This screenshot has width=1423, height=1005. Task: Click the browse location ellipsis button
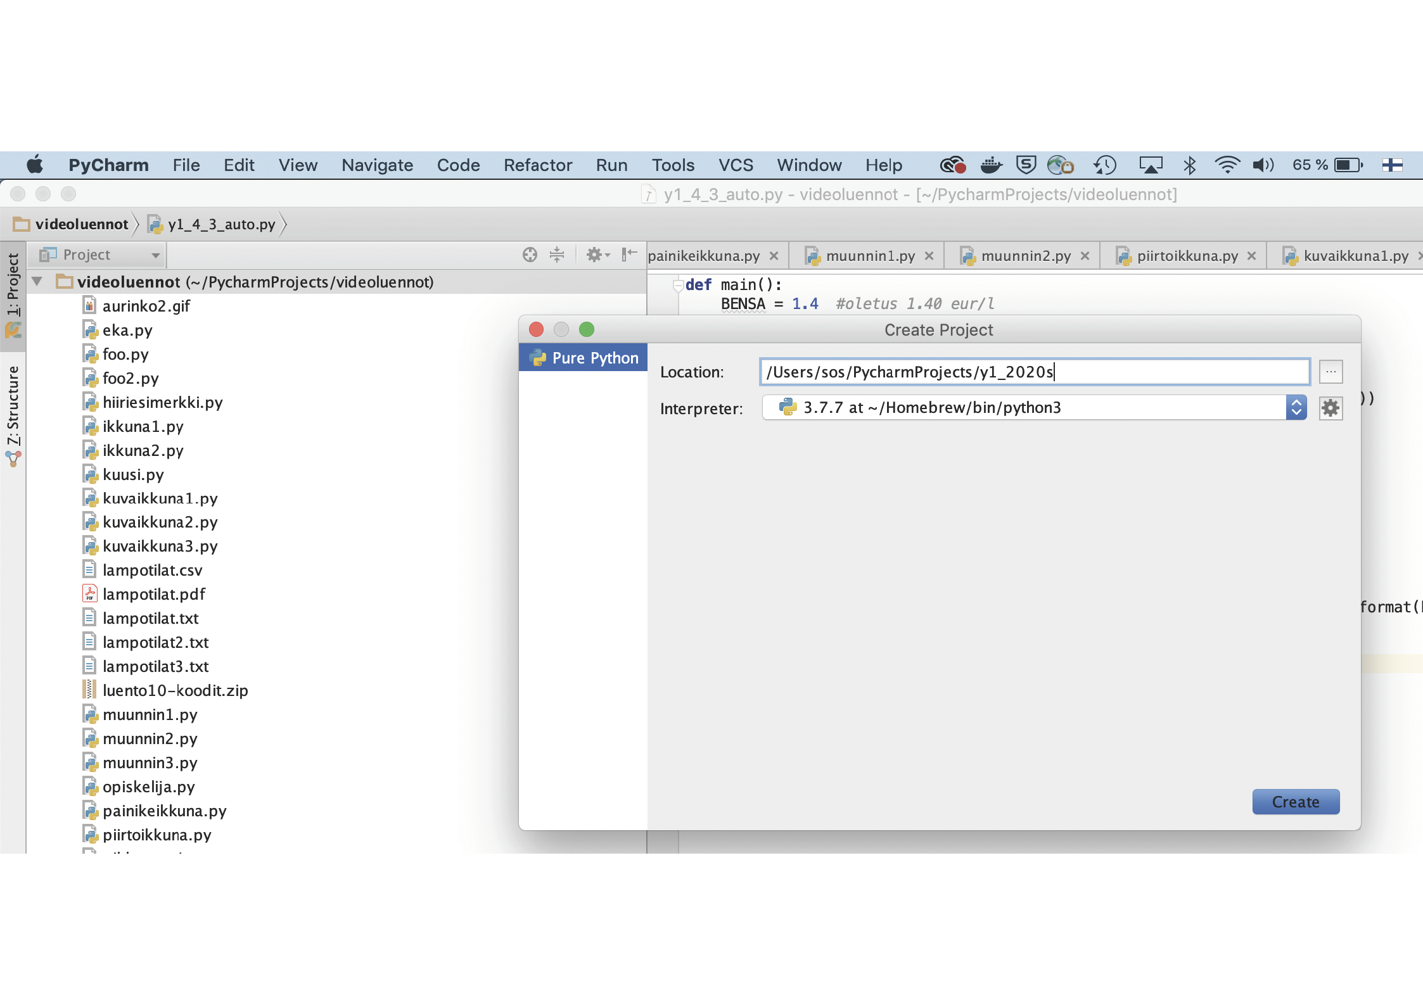pyautogui.click(x=1330, y=372)
